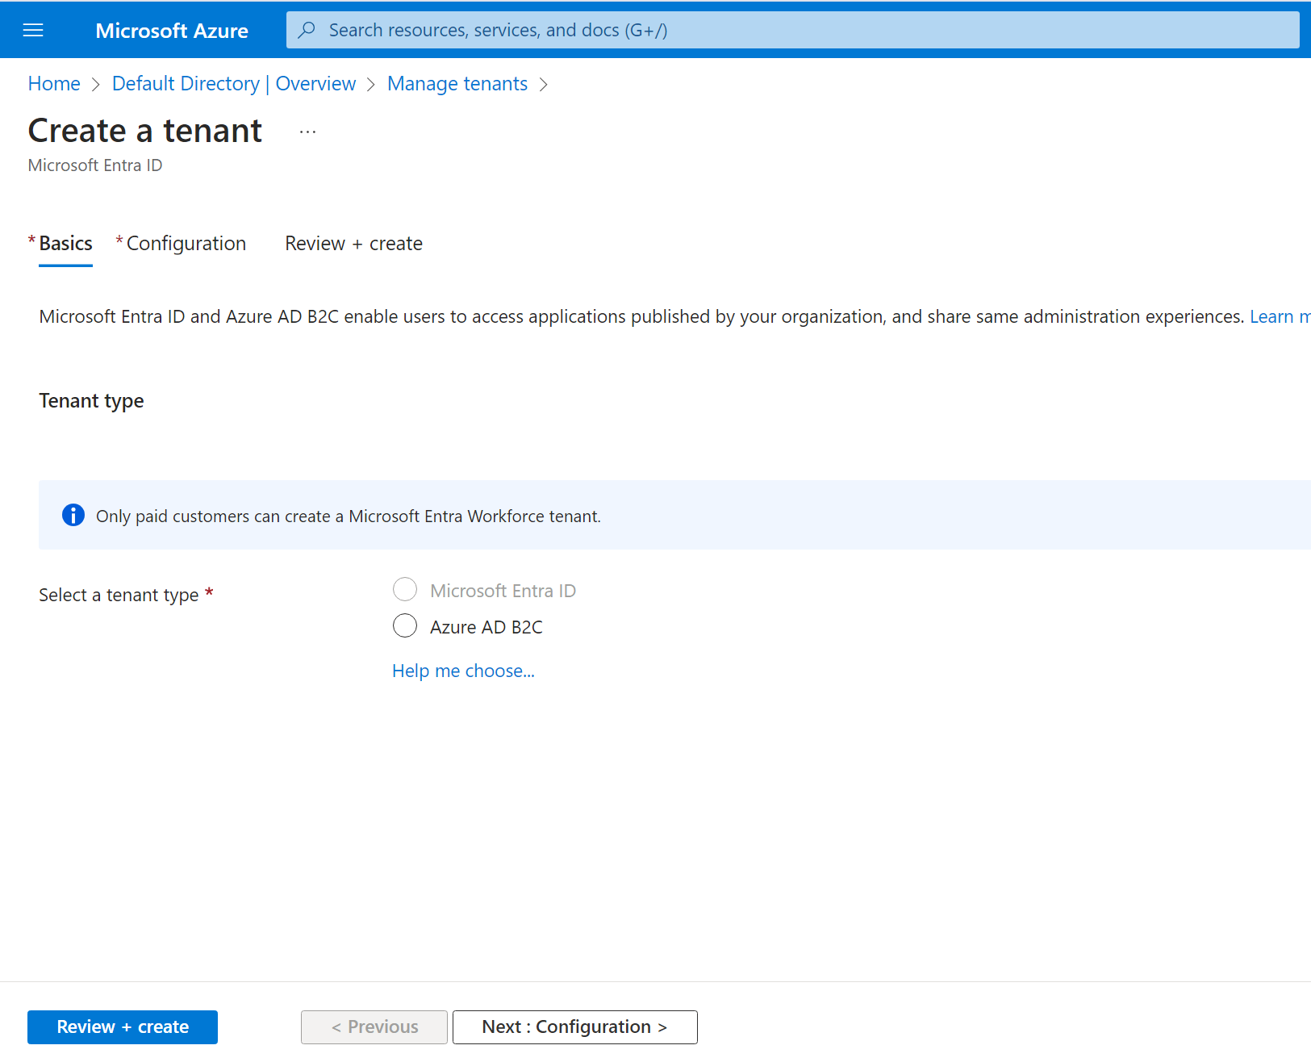Viewport: 1311px width, 1062px height.
Task: Click the Previous button
Action: (374, 1027)
